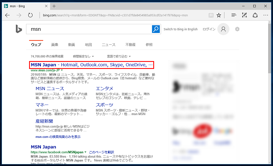Click the ログイン sign-in link

click(209, 29)
